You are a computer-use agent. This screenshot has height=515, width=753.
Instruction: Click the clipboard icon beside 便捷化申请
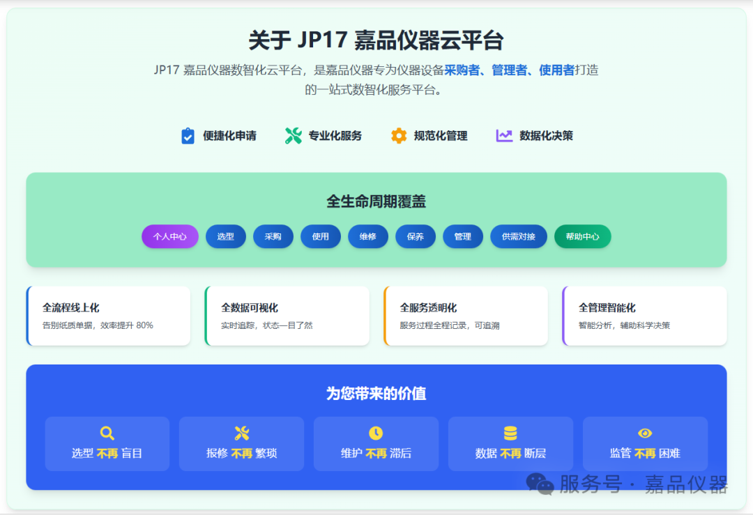[x=188, y=136]
